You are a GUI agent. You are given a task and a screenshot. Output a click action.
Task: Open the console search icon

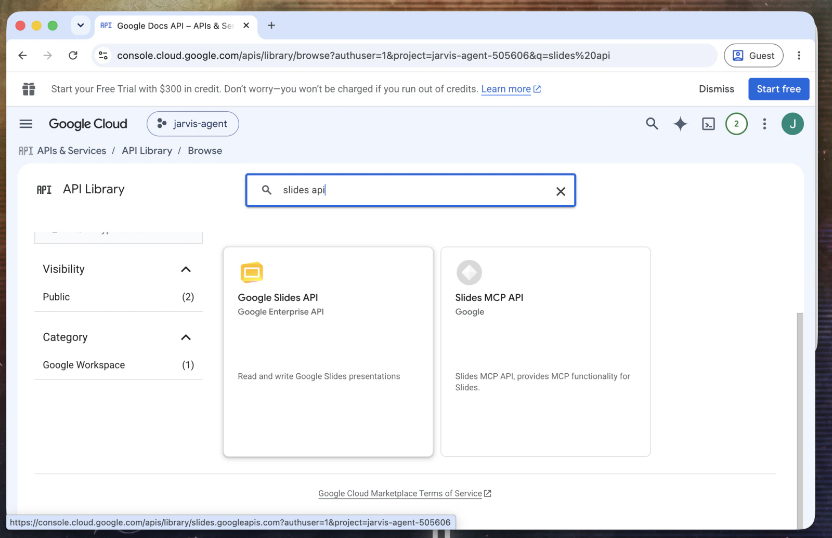(652, 124)
